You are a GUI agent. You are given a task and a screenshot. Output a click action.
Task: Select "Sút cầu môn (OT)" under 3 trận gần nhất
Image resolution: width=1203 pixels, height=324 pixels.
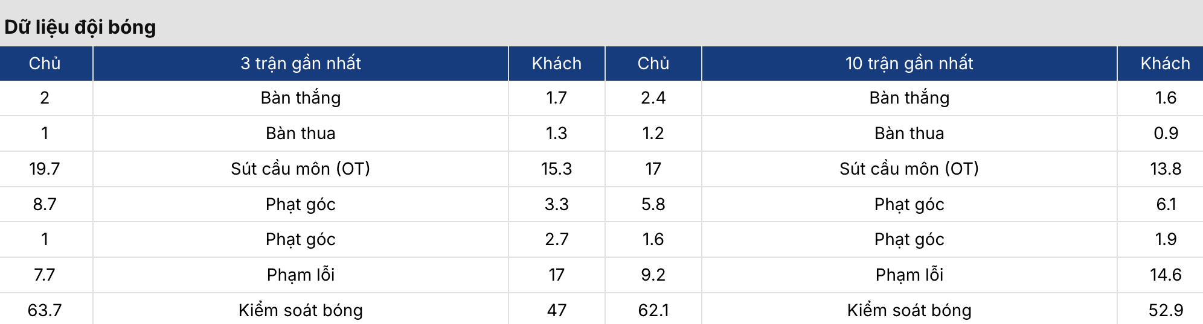pyautogui.click(x=301, y=169)
